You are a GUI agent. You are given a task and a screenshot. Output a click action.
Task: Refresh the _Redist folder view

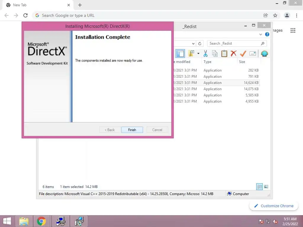click(200, 44)
